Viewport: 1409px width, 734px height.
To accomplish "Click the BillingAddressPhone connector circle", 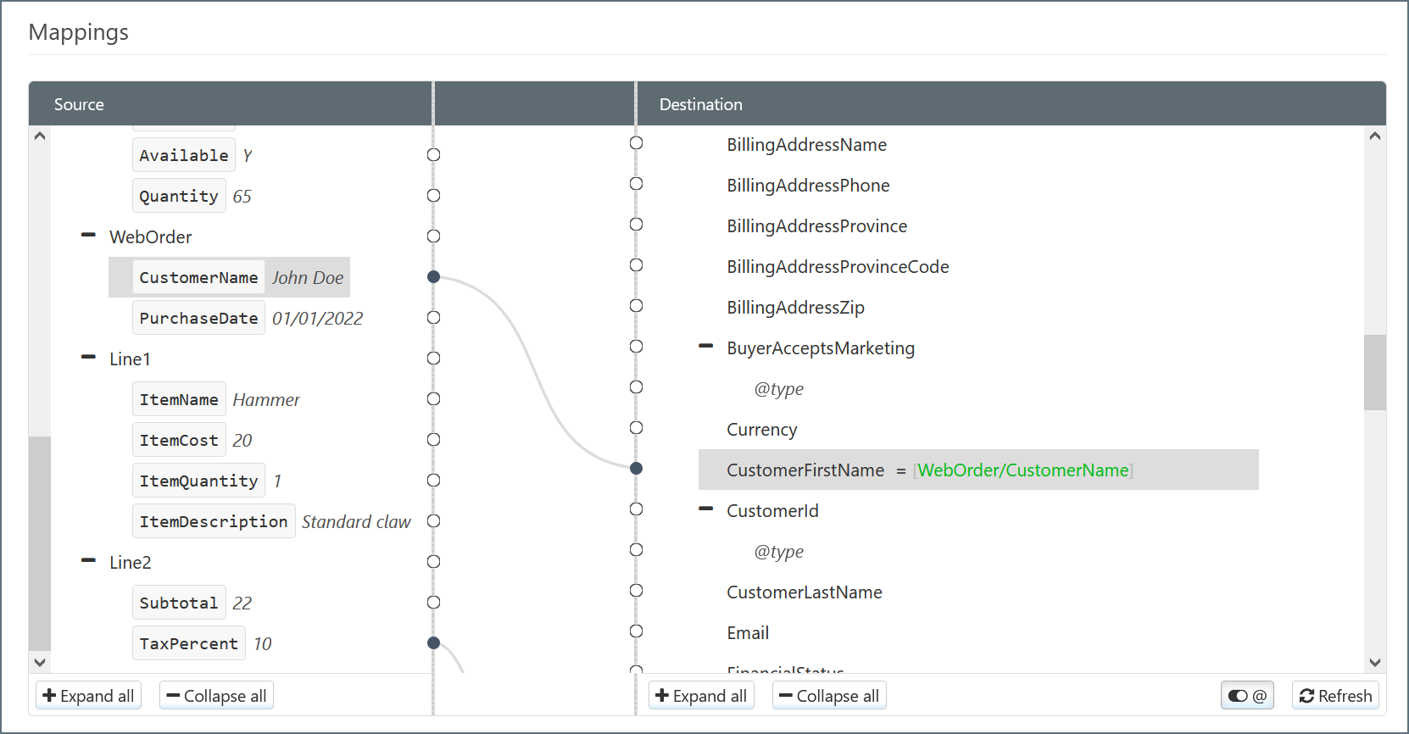I will (637, 184).
